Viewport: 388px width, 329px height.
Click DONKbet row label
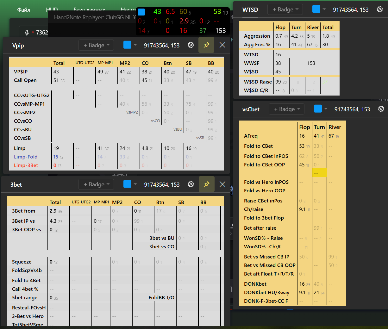click(x=255, y=284)
